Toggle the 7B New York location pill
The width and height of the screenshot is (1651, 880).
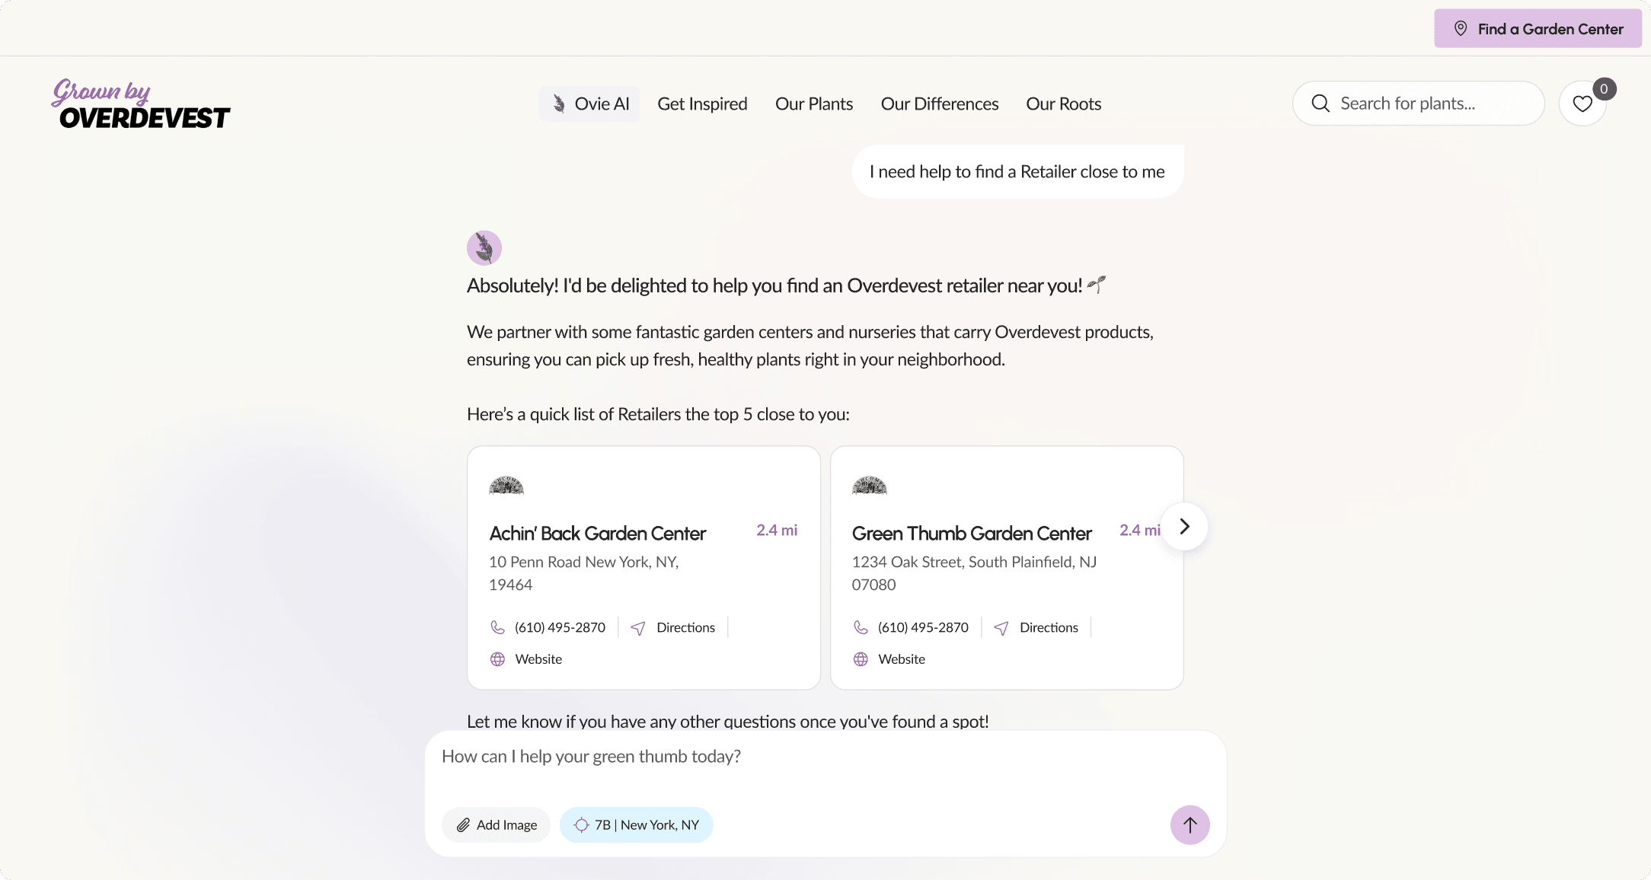coord(636,824)
